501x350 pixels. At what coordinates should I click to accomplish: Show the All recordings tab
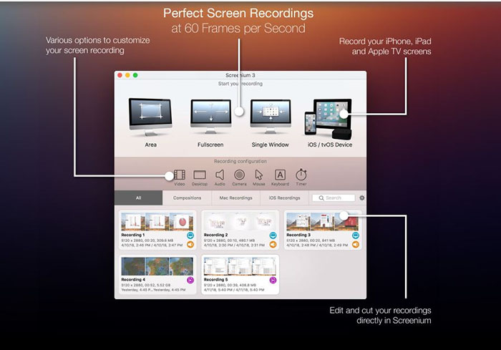[x=138, y=198]
